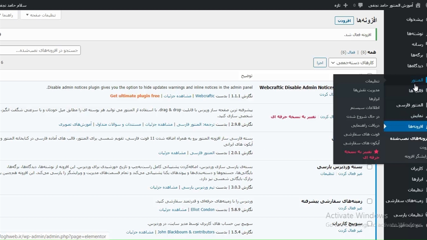
Task: Click the star icon for Elementor Pro upgrade
Action: pos(376,152)
